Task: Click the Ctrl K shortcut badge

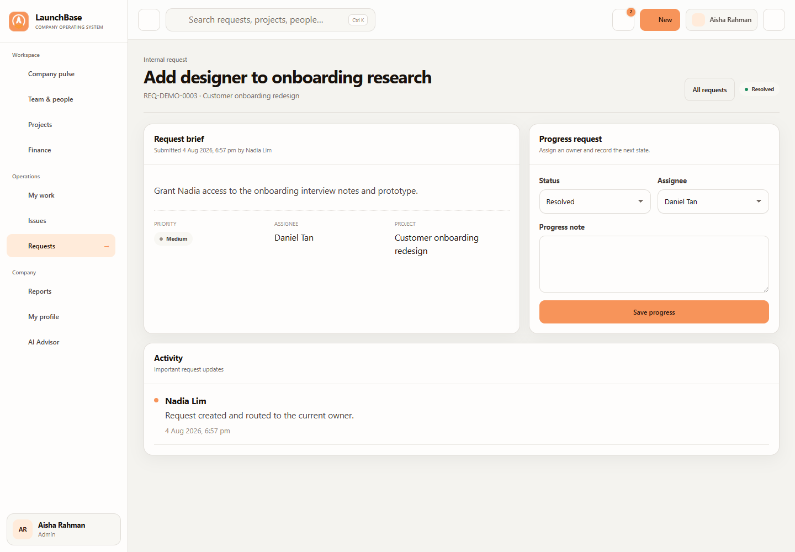Action: click(x=358, y=20)
